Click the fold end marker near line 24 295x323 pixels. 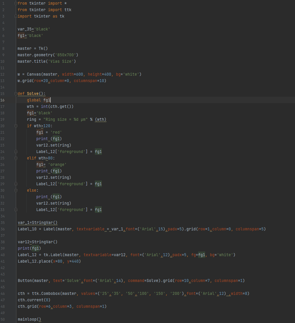(x=16, y=152)
